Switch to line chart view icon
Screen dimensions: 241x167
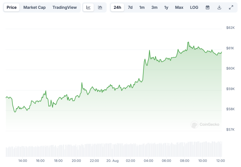click(88, 7)
